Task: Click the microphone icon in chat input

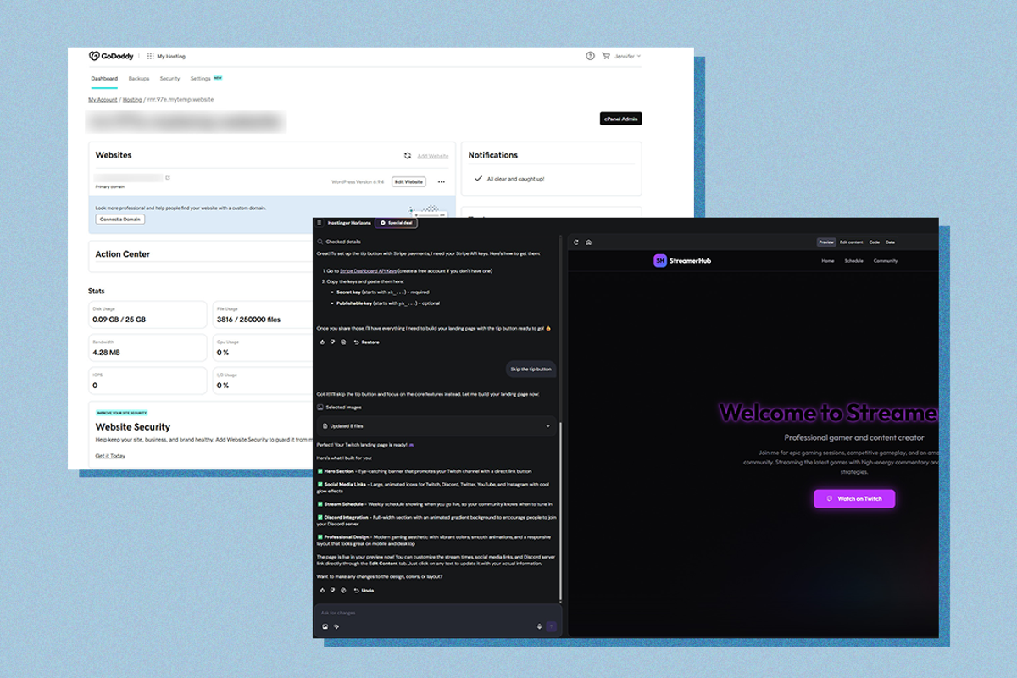Action: tap(539, 626)
